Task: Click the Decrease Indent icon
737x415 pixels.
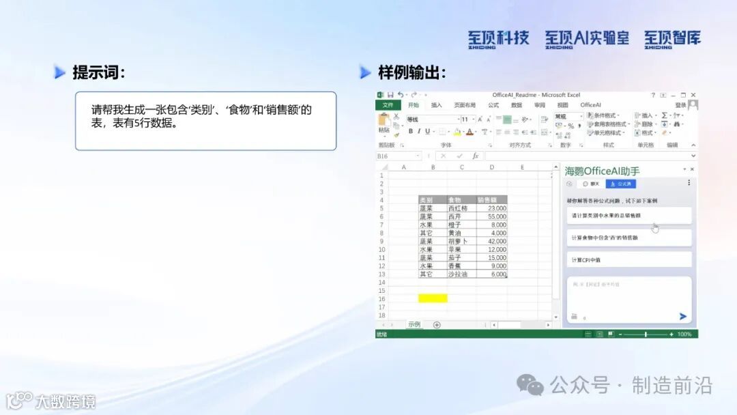Action: 525,132
